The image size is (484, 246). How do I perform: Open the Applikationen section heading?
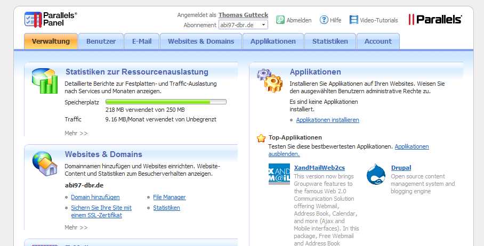click(315, 72)
